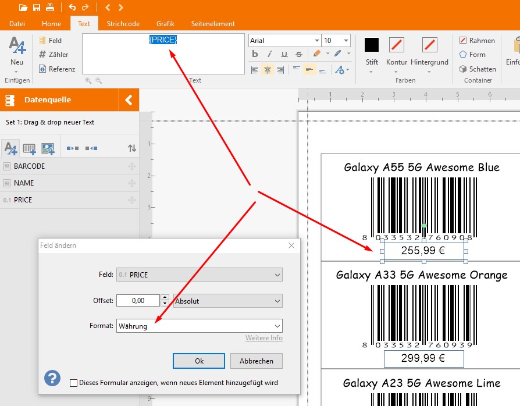Toggle bold text formatting

[x=255, y=55]
